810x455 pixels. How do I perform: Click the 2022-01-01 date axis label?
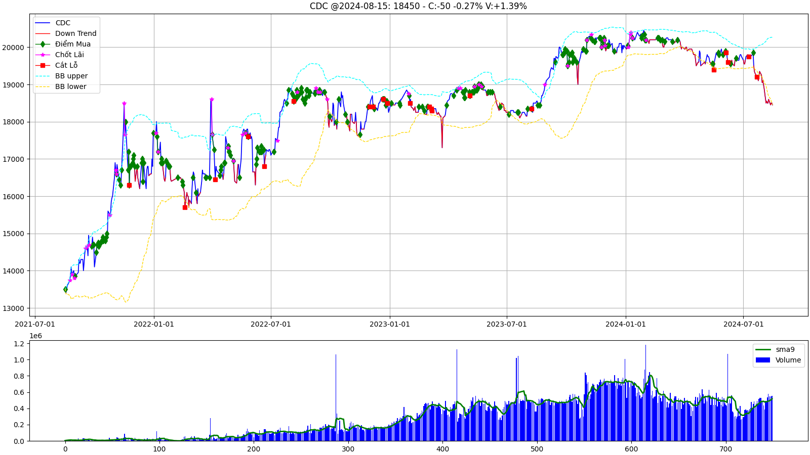[x=154, y=324]
